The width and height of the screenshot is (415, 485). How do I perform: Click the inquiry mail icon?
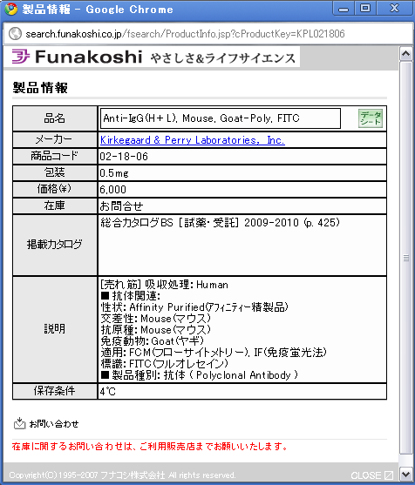click(x=19, y=423)
